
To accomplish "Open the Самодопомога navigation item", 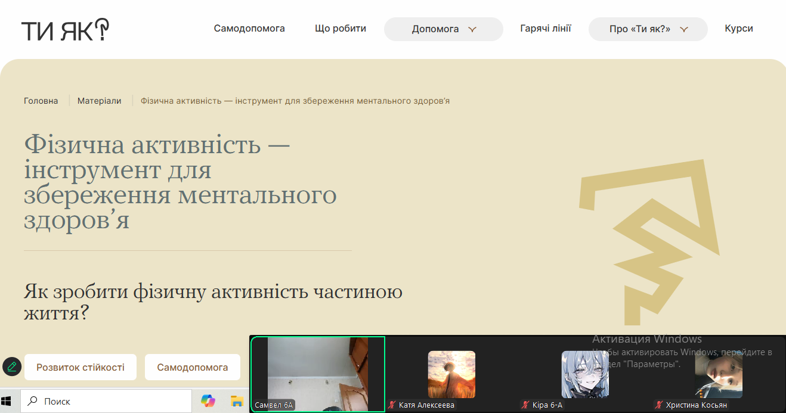I will click(249, 28).
